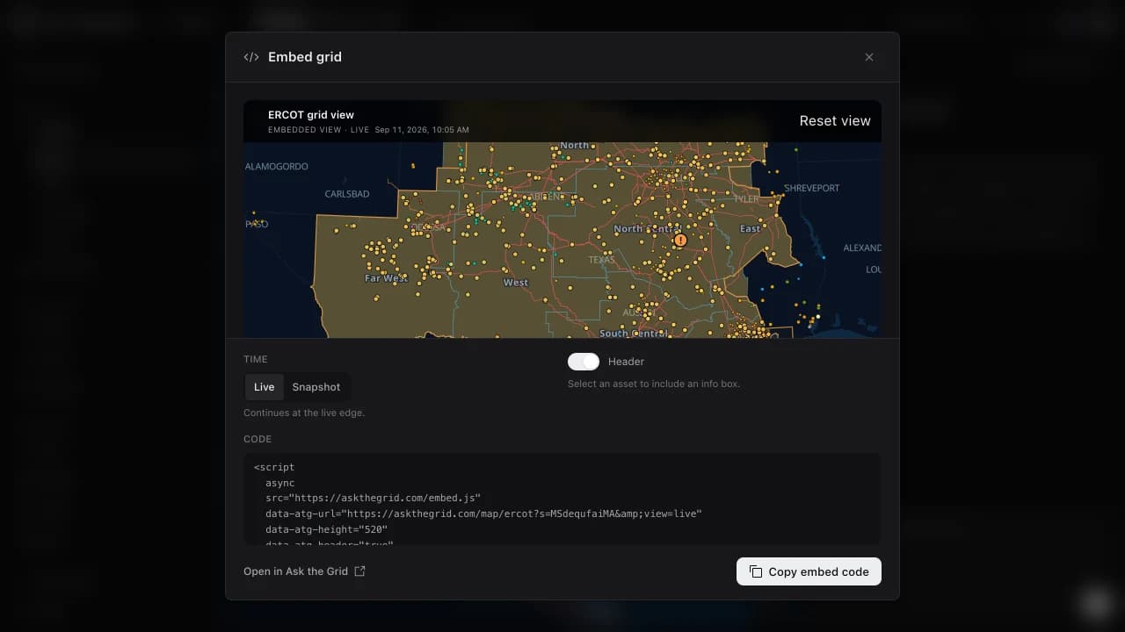Select the Live time tab
This screenshot has height=632, width=1125.
[264, 387]
